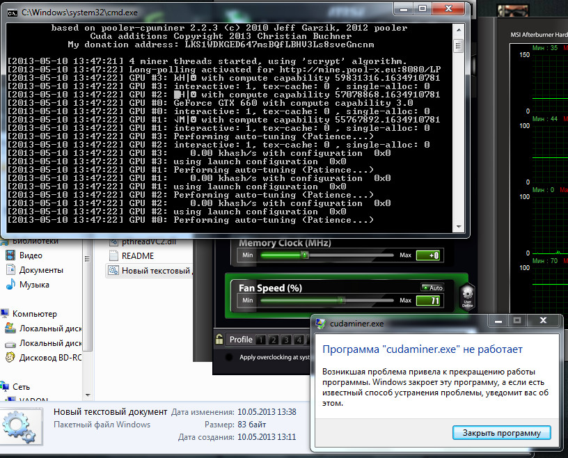Open the Документы library
568x458 pixels.
(41, 270)
